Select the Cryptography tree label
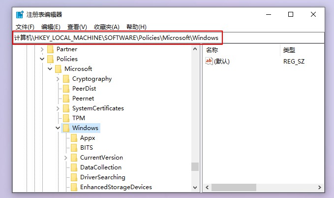Screen dimensions: 334x198 pos(92,79)
